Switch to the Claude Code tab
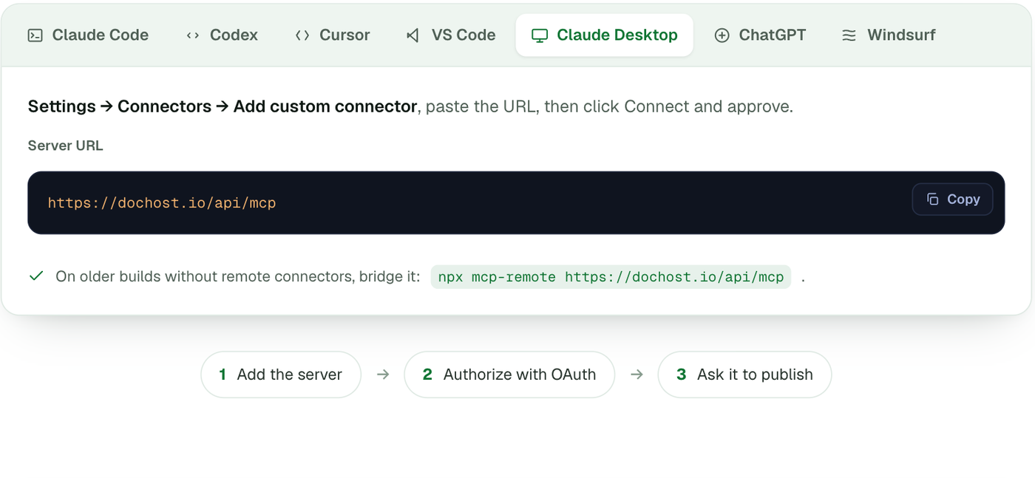Viewport: 1035px width, 478px height. click(x=88, y=35)
